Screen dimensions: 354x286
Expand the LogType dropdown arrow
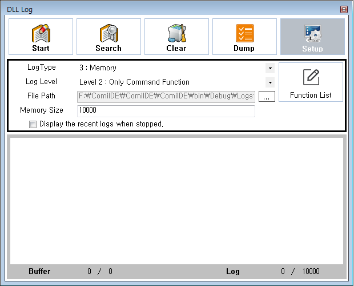(269, 68)
